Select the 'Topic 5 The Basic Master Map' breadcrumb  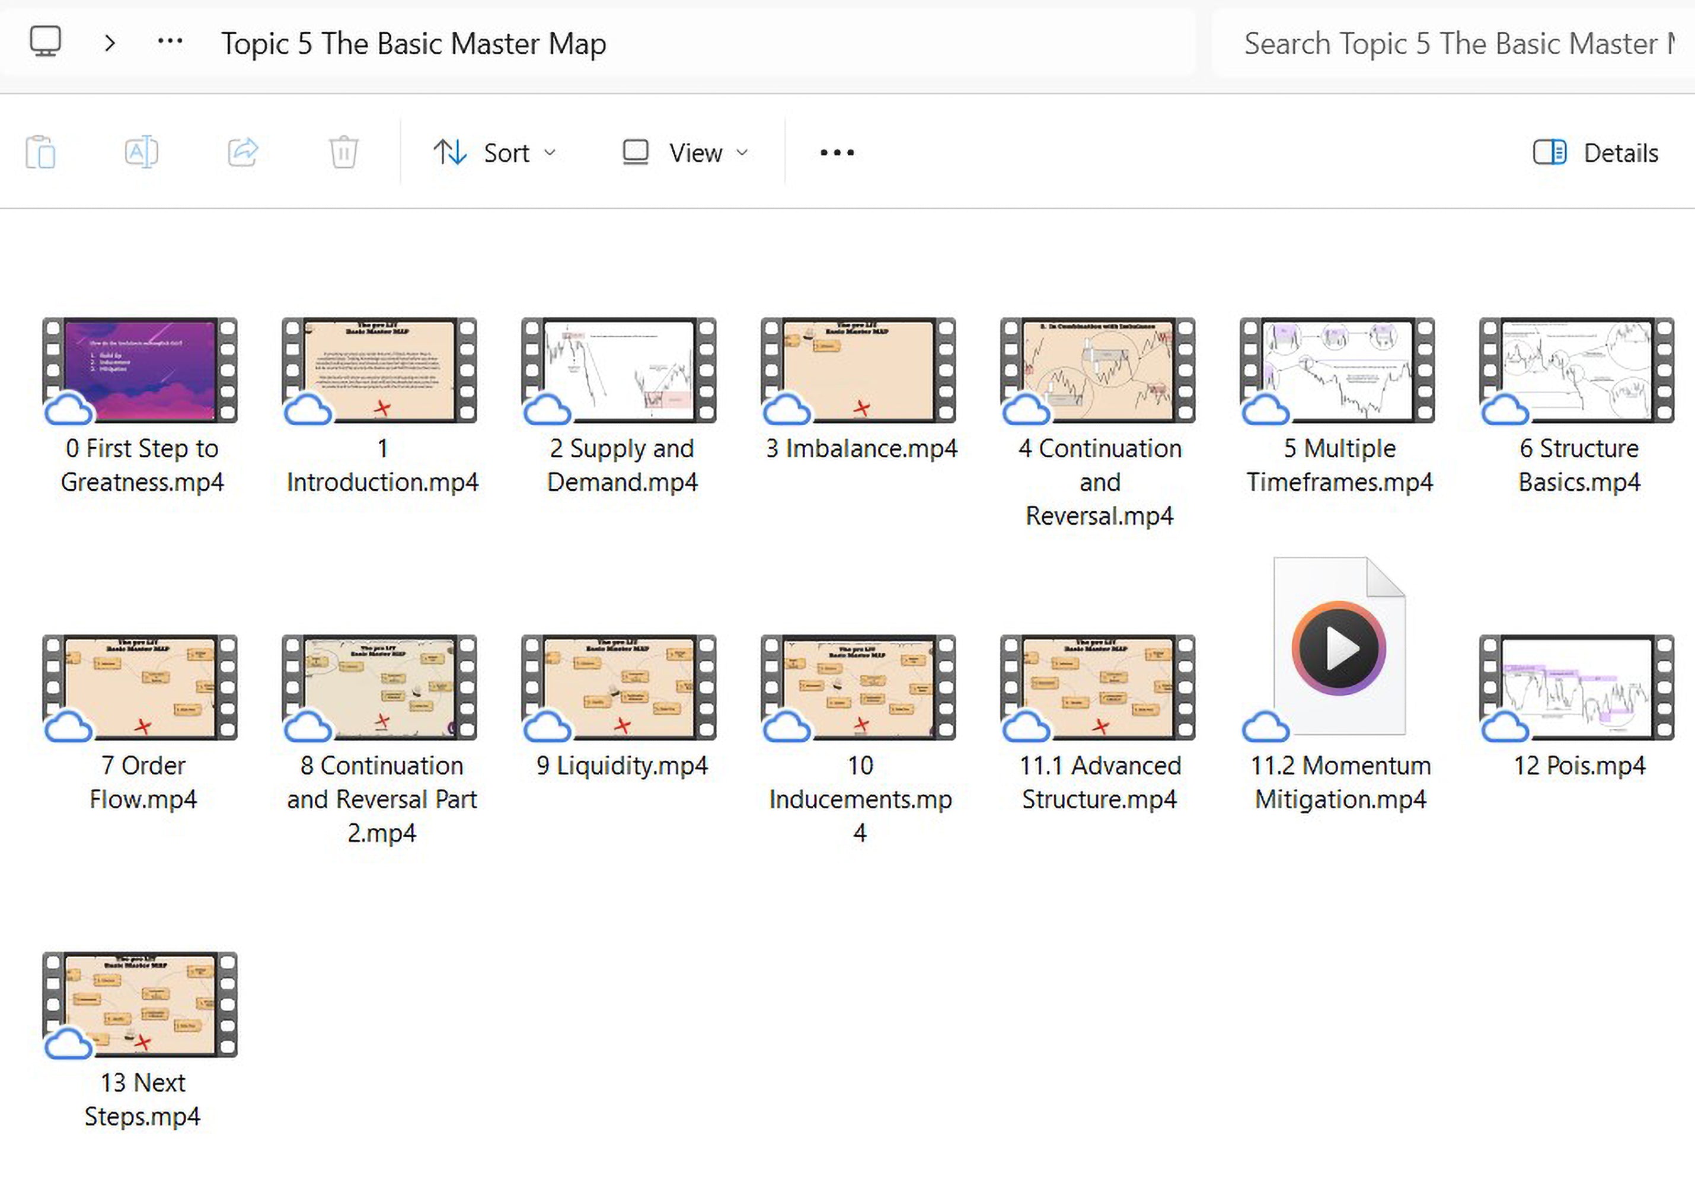(x=413, y=43)
